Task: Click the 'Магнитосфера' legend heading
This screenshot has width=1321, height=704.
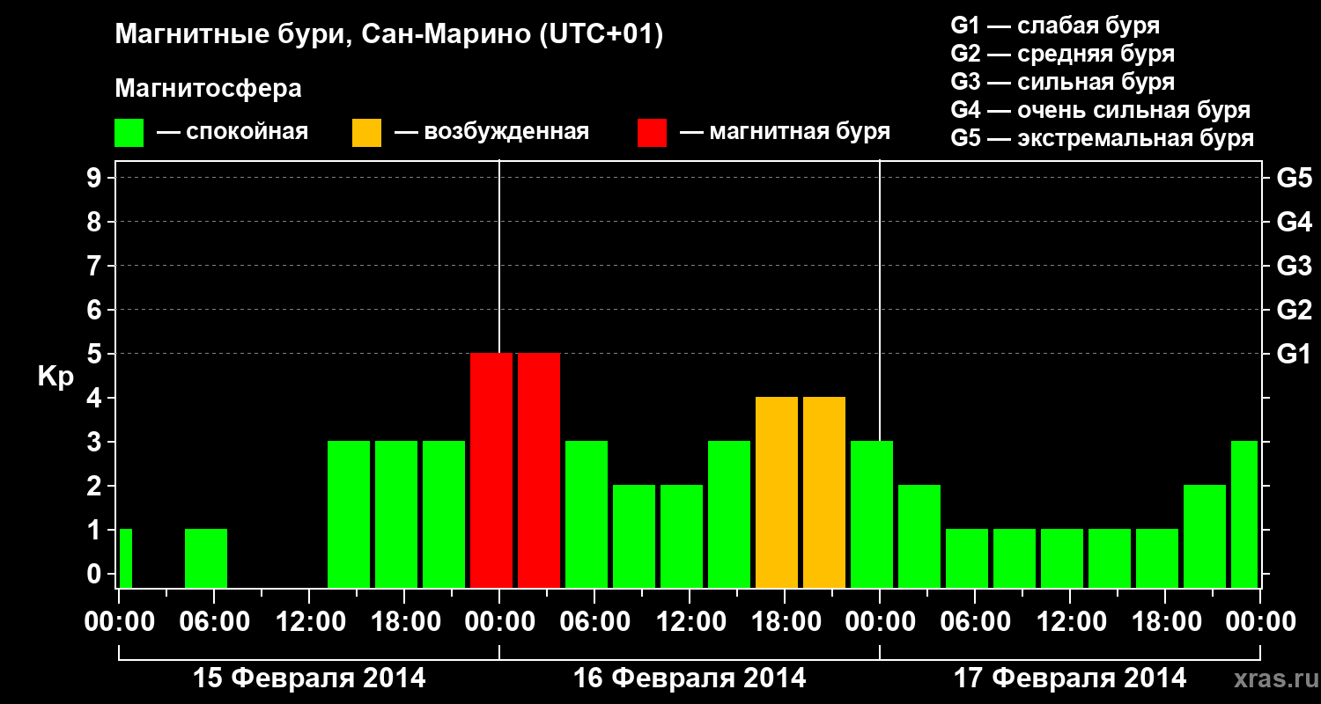Action: pyautogui.click(x=209, y=89)
